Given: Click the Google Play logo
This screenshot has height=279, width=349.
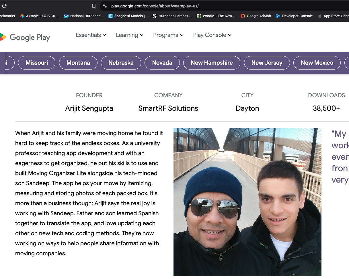Looking at the screenshot, I should coord(25,37).
